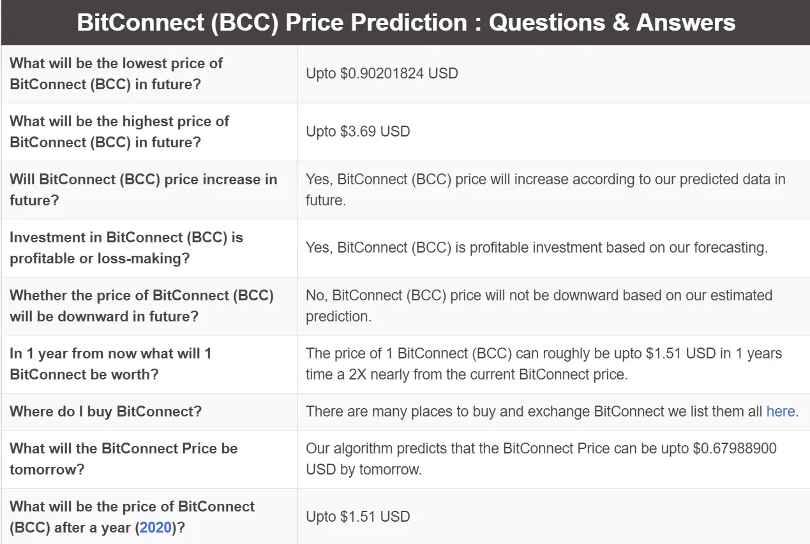This screenshot has width=810, height=544.
Task: Click the 'Upto $3.69 USD' answer
Action: click(357, 131)
